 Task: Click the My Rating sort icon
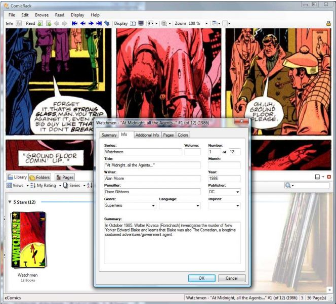pos(33,186)
